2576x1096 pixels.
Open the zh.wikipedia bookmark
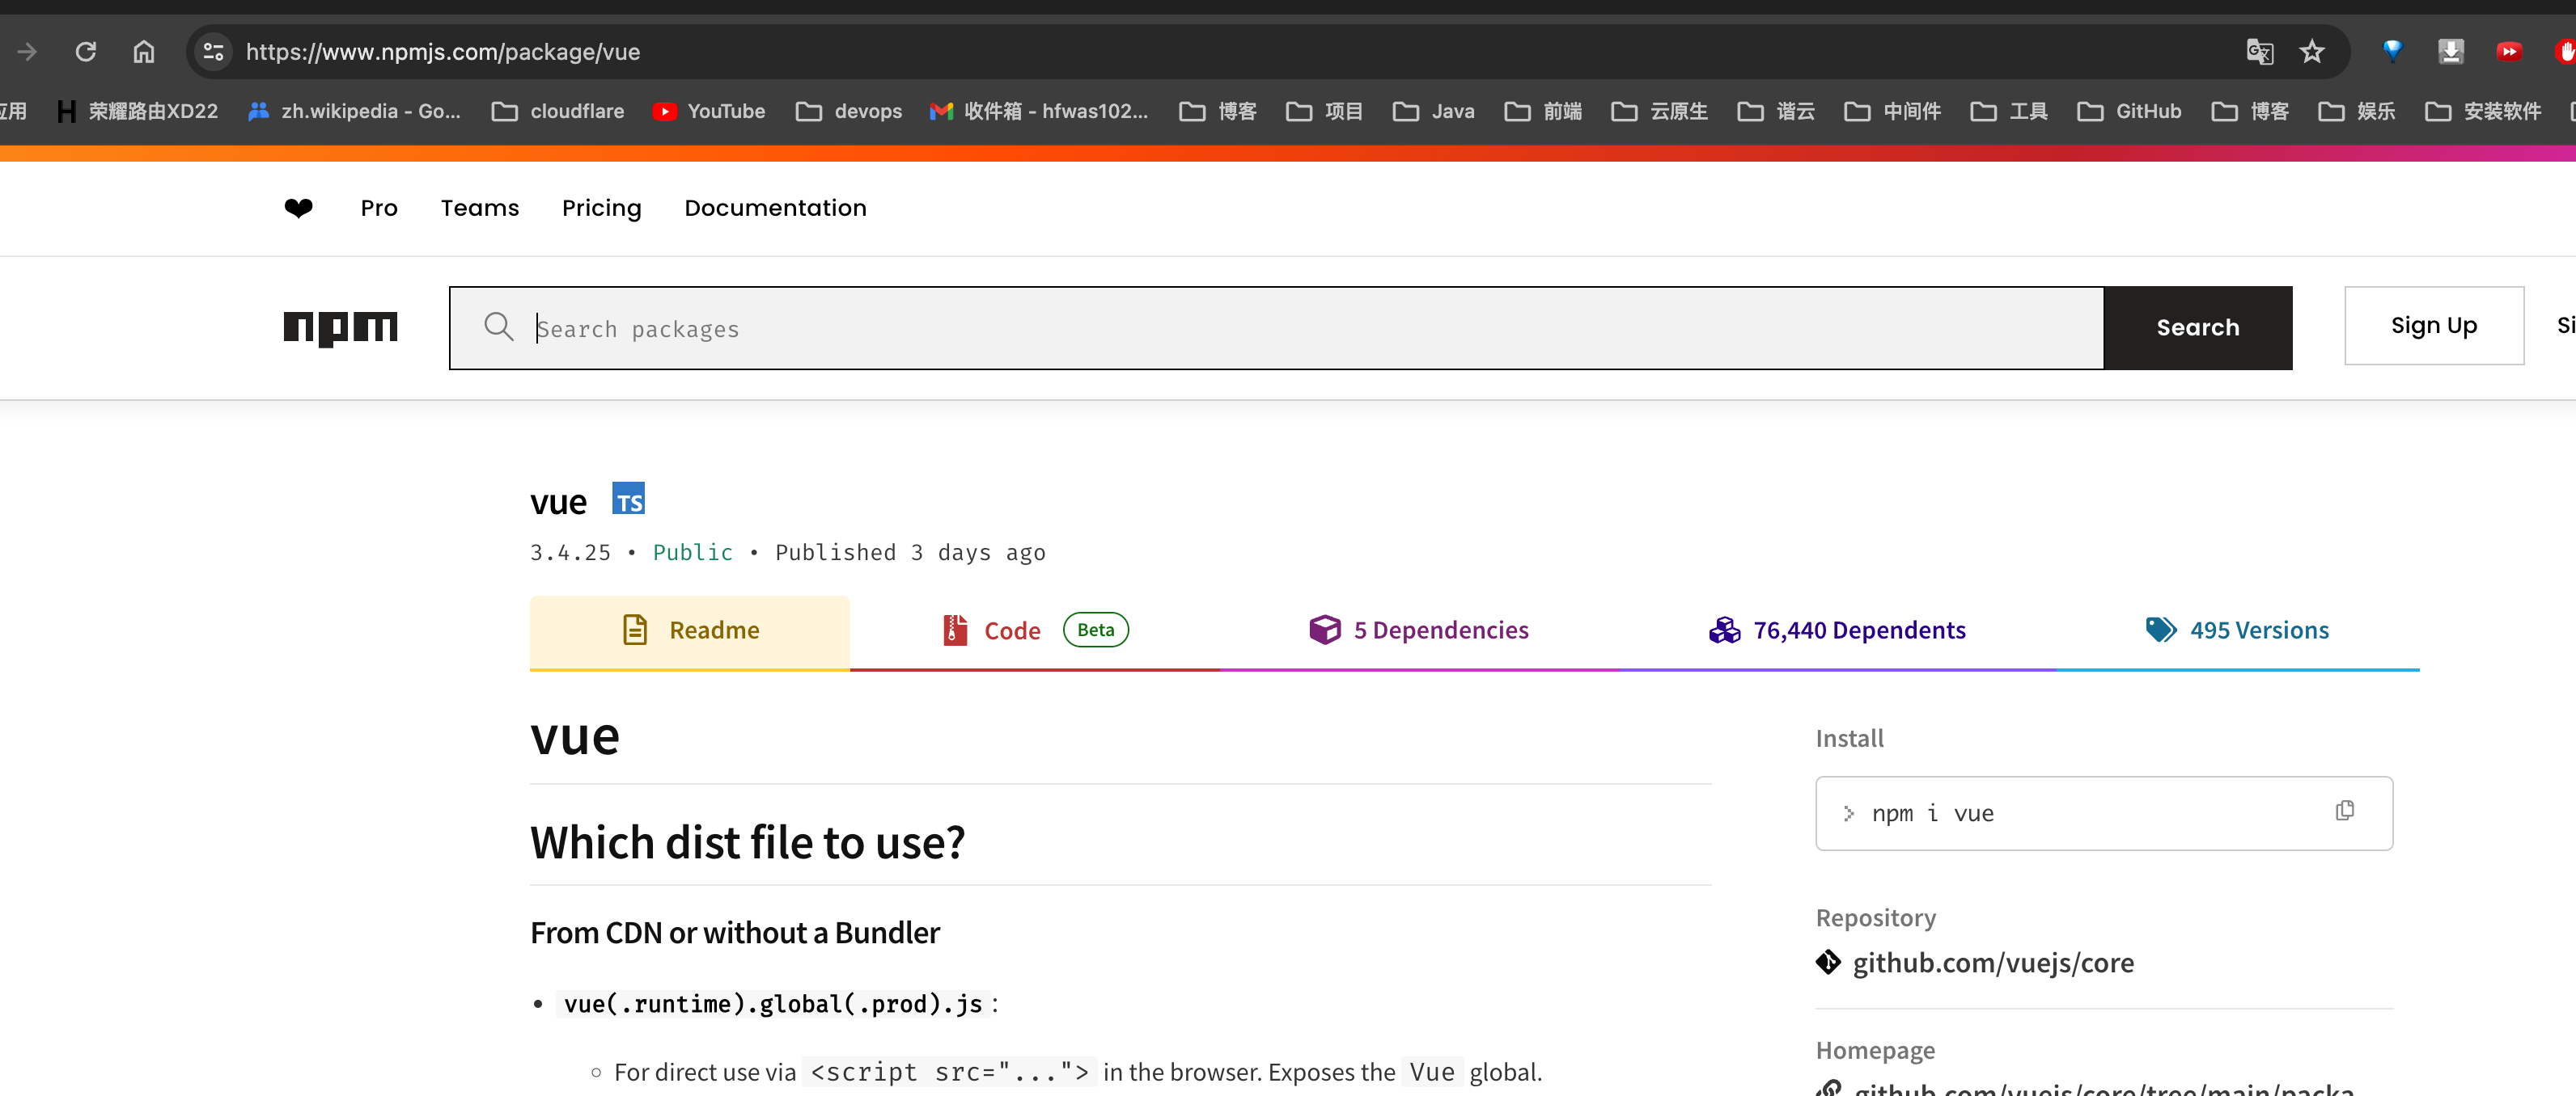point(354,111)
